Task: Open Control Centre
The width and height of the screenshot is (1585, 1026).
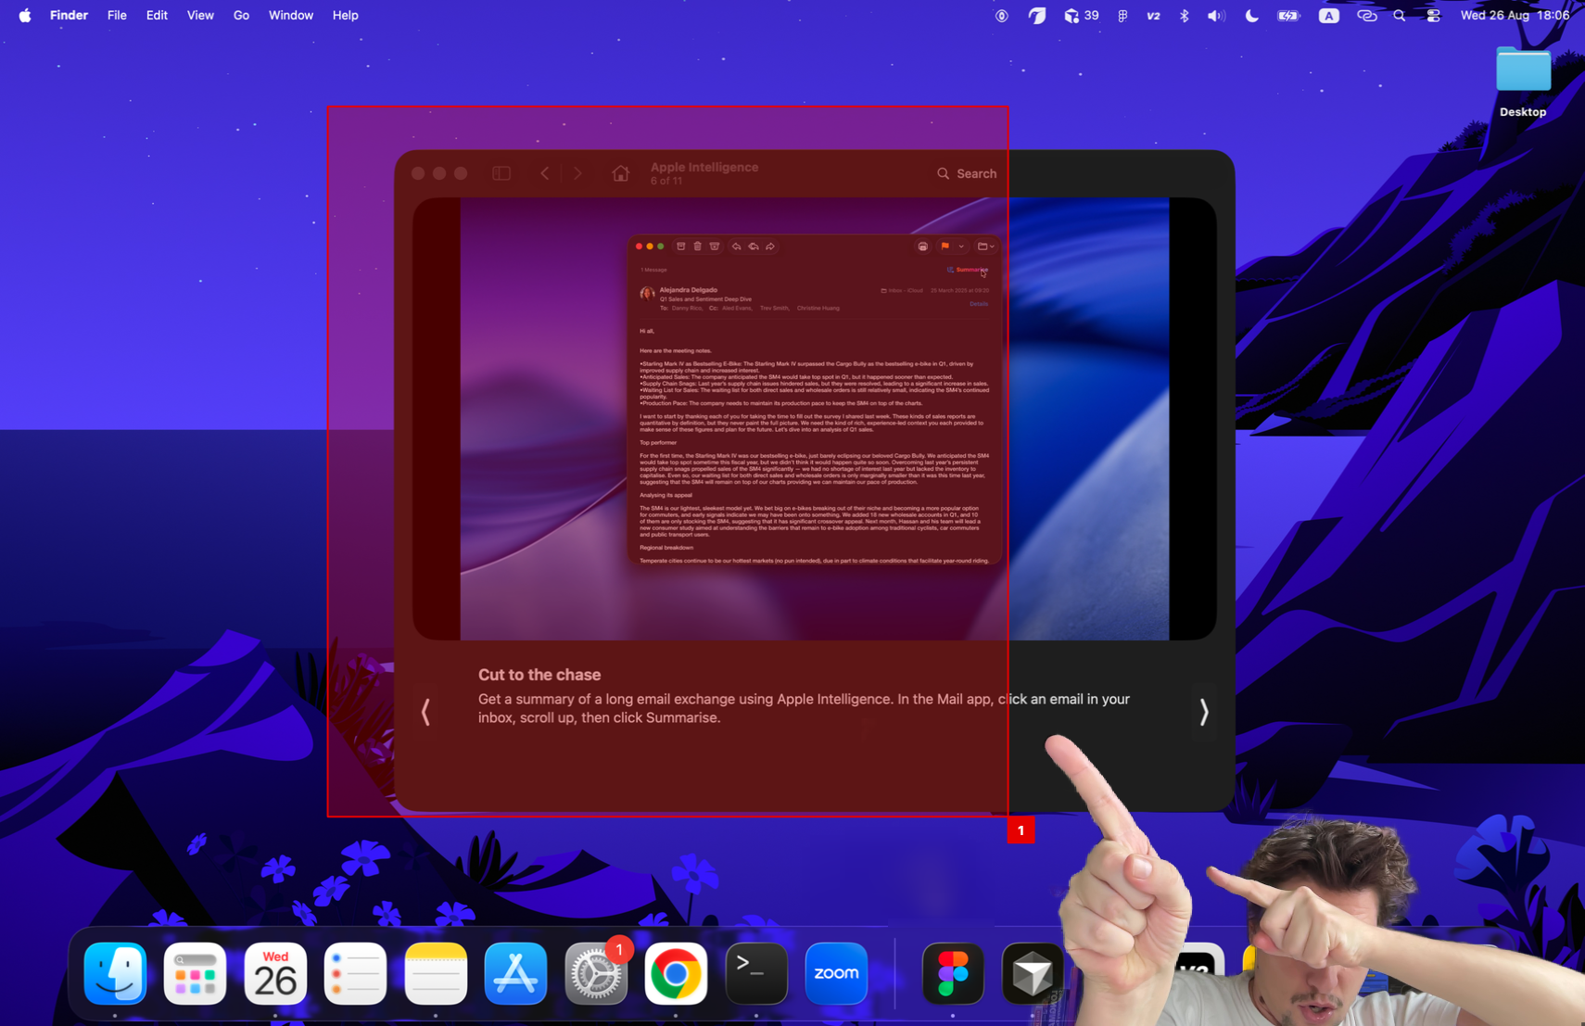Action: [x=1433, y=15]
